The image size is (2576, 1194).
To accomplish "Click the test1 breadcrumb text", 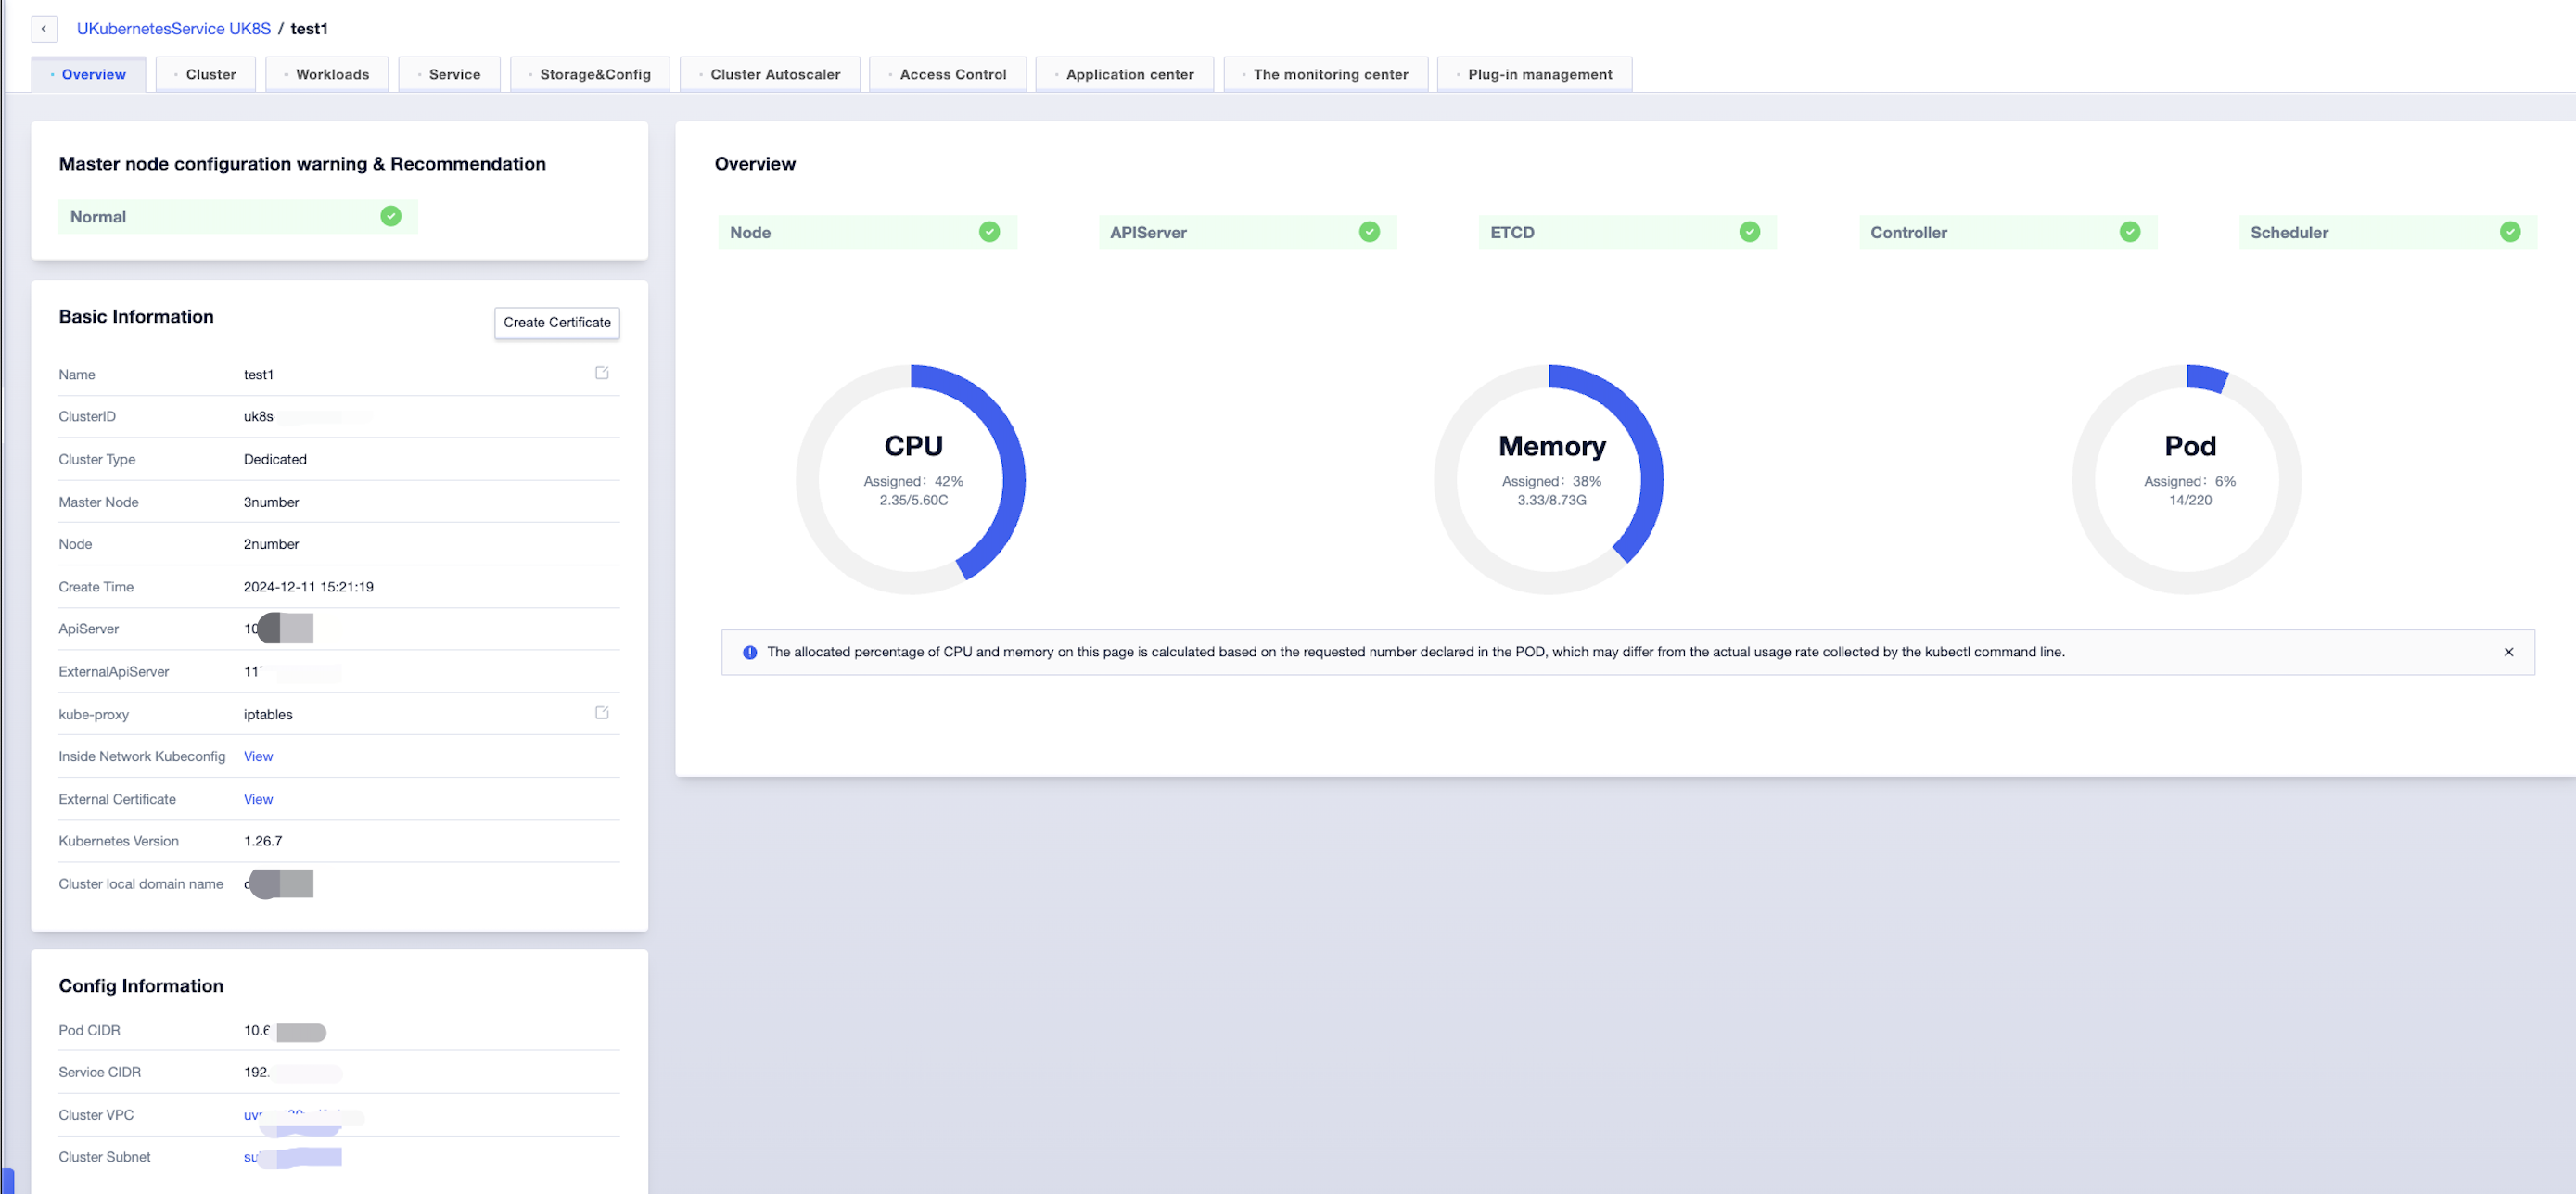I will point(309,28).
